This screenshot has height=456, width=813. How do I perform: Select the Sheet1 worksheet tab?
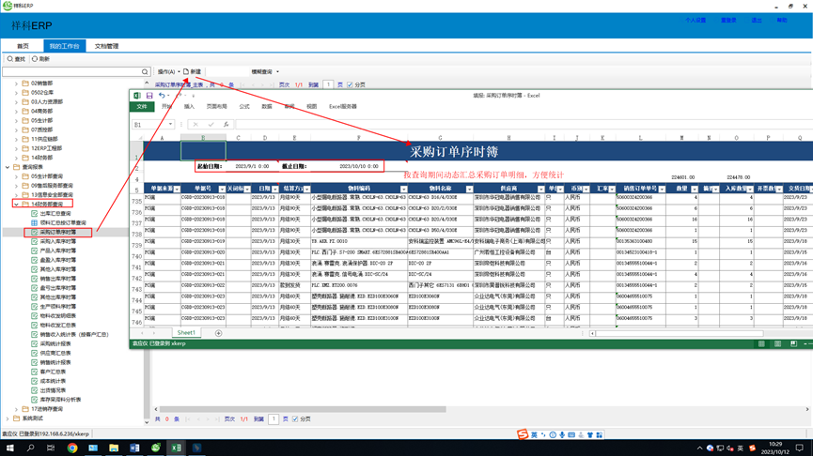pos(186,333)
